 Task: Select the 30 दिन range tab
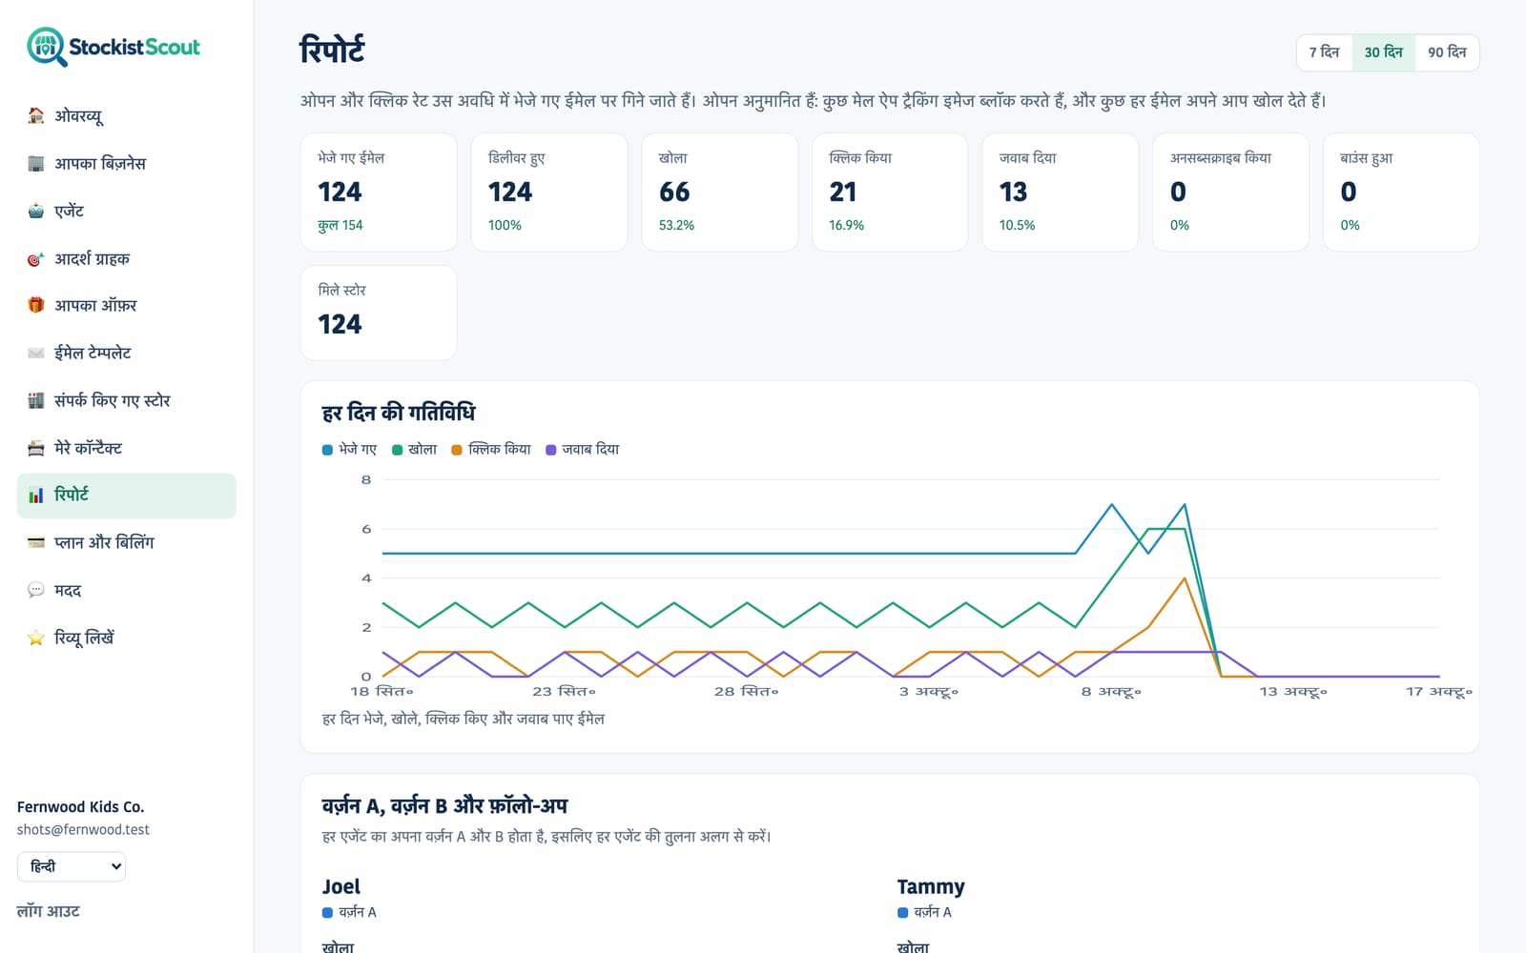click(x=1383, y=52)
